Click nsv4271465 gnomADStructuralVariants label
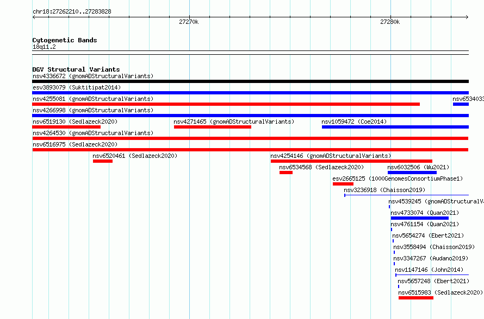 tap(234, 122)
